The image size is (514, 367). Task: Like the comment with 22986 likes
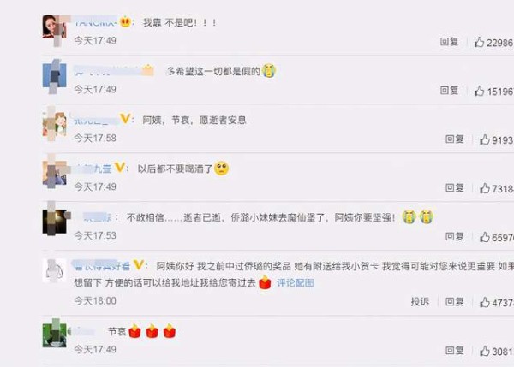479,42
